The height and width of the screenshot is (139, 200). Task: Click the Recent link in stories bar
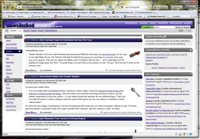[27, 31]
